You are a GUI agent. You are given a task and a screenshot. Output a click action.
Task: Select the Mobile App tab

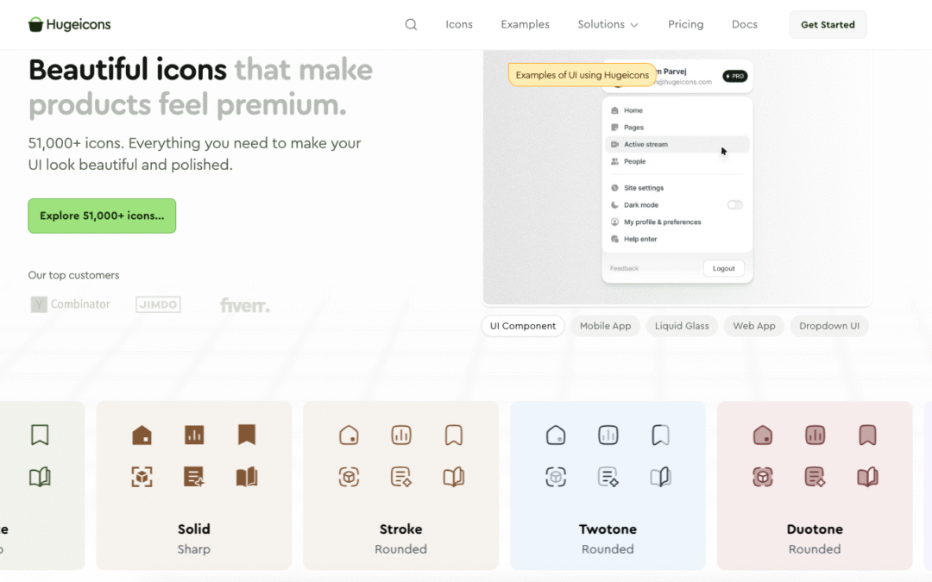point(605,326)
